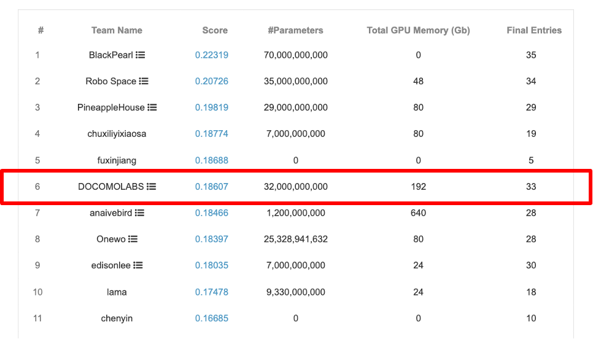Click edisonlee's final entries value 30
The image size is (593, 339).
(x=531, y=265)
